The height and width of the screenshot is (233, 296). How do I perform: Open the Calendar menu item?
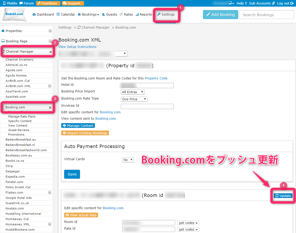click(x=66, y=14)
